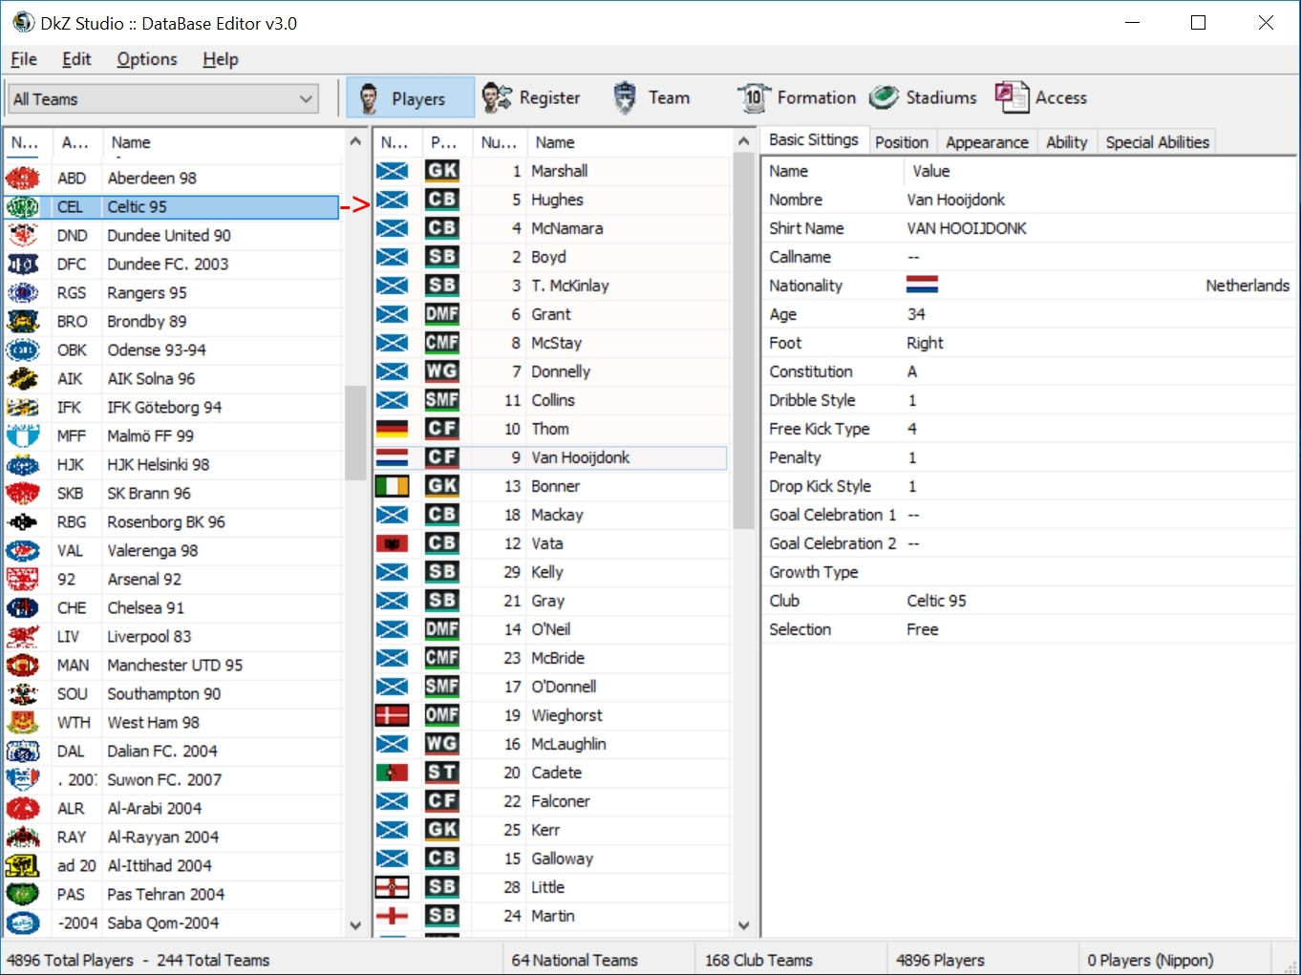Click the Danish flag next to Wieghorst

pos(392,715)
